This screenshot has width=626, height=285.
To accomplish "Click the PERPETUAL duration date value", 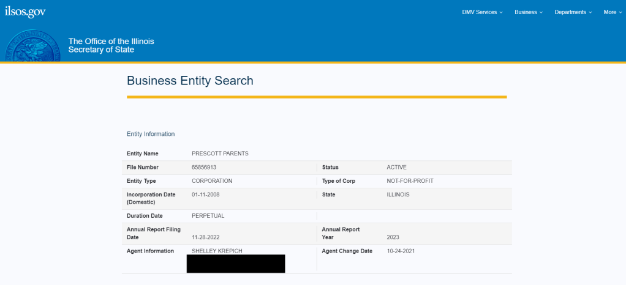I will coord(208,216).
